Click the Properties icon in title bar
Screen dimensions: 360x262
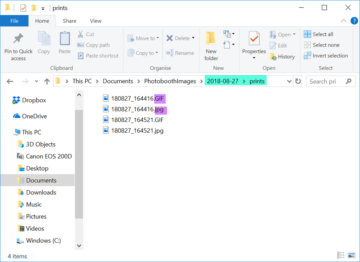click(23, 8)
